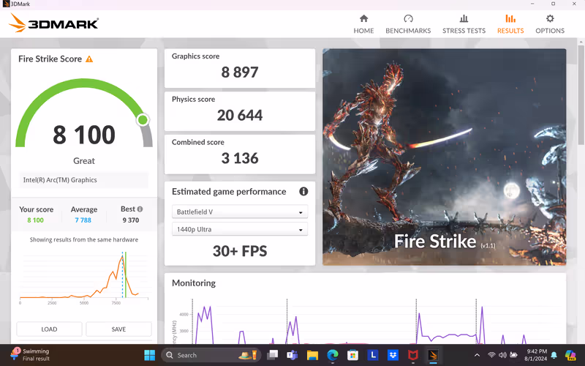Click the Fire Strike preview image
Image resolution: width=585 pixels, height=366 pixels.
point(444,157)
